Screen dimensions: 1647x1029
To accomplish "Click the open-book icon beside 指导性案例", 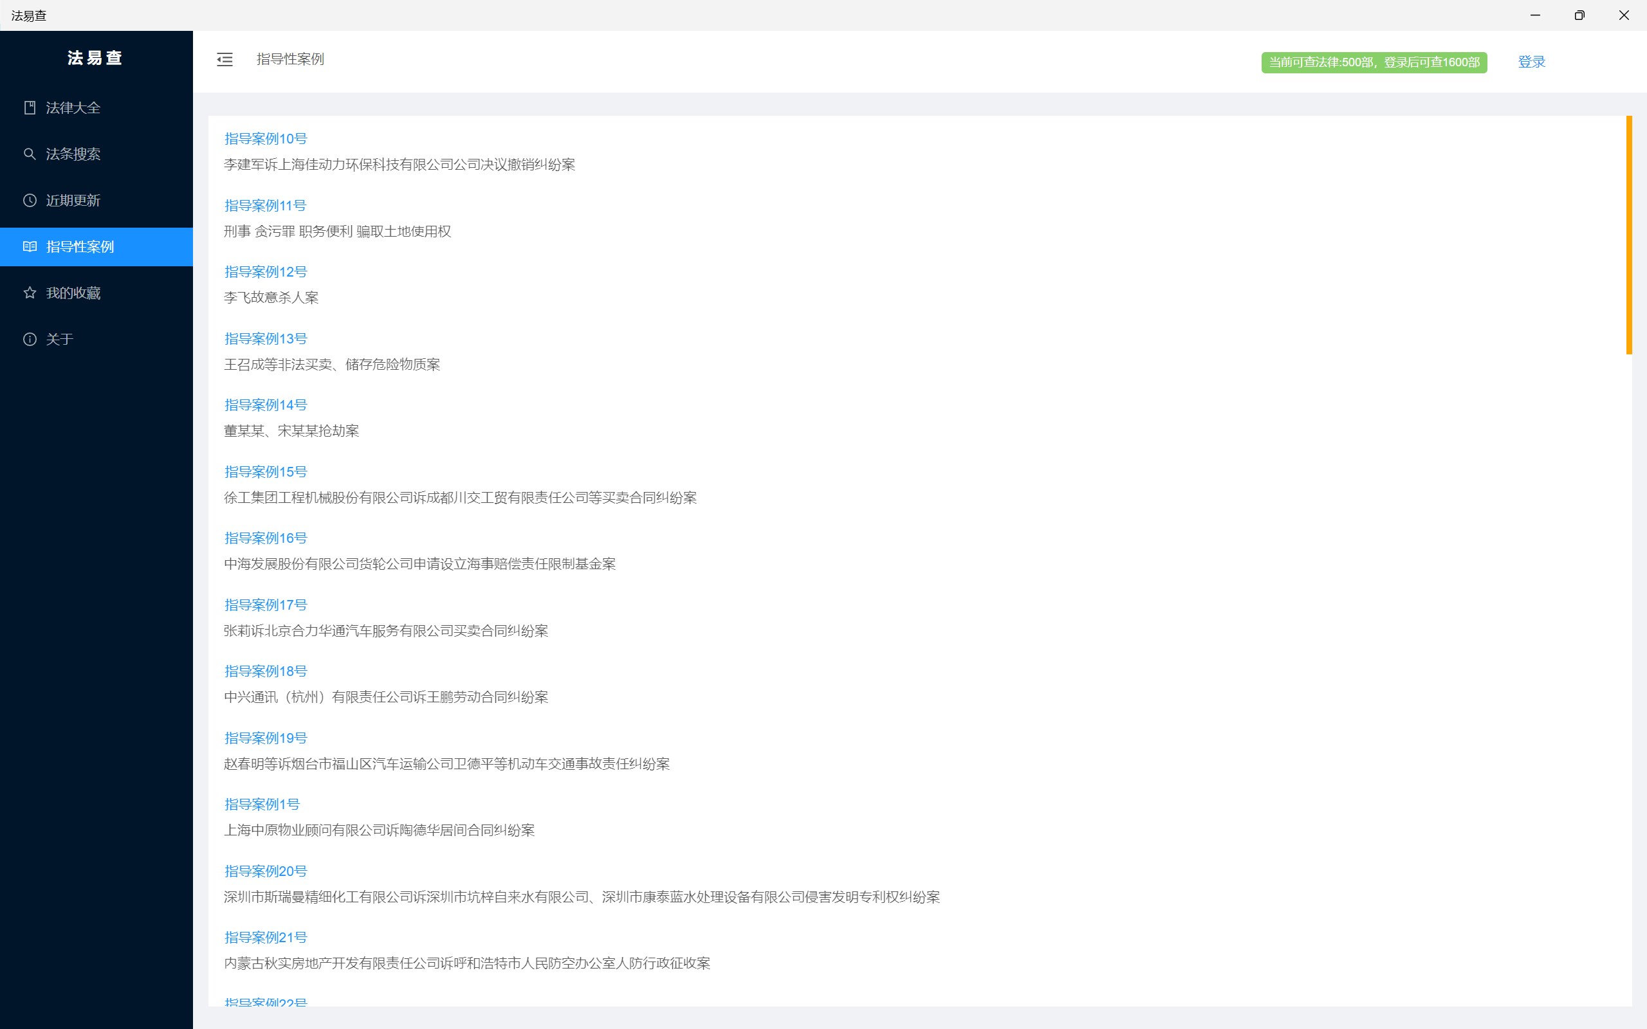I will coord(29,246).
